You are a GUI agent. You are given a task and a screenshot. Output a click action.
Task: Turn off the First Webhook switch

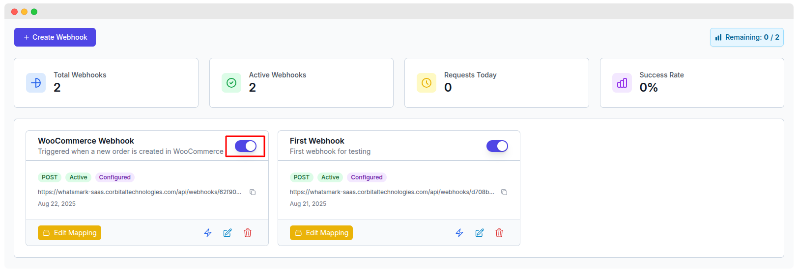click(497, 146)
